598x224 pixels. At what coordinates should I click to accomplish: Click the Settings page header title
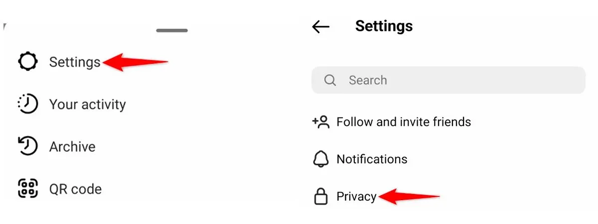pyautogui.click(x=384, y=26)
